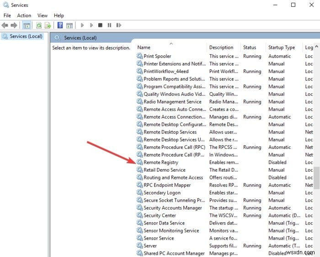Select Problem Reports and Soluti... service

coord(174,79)
